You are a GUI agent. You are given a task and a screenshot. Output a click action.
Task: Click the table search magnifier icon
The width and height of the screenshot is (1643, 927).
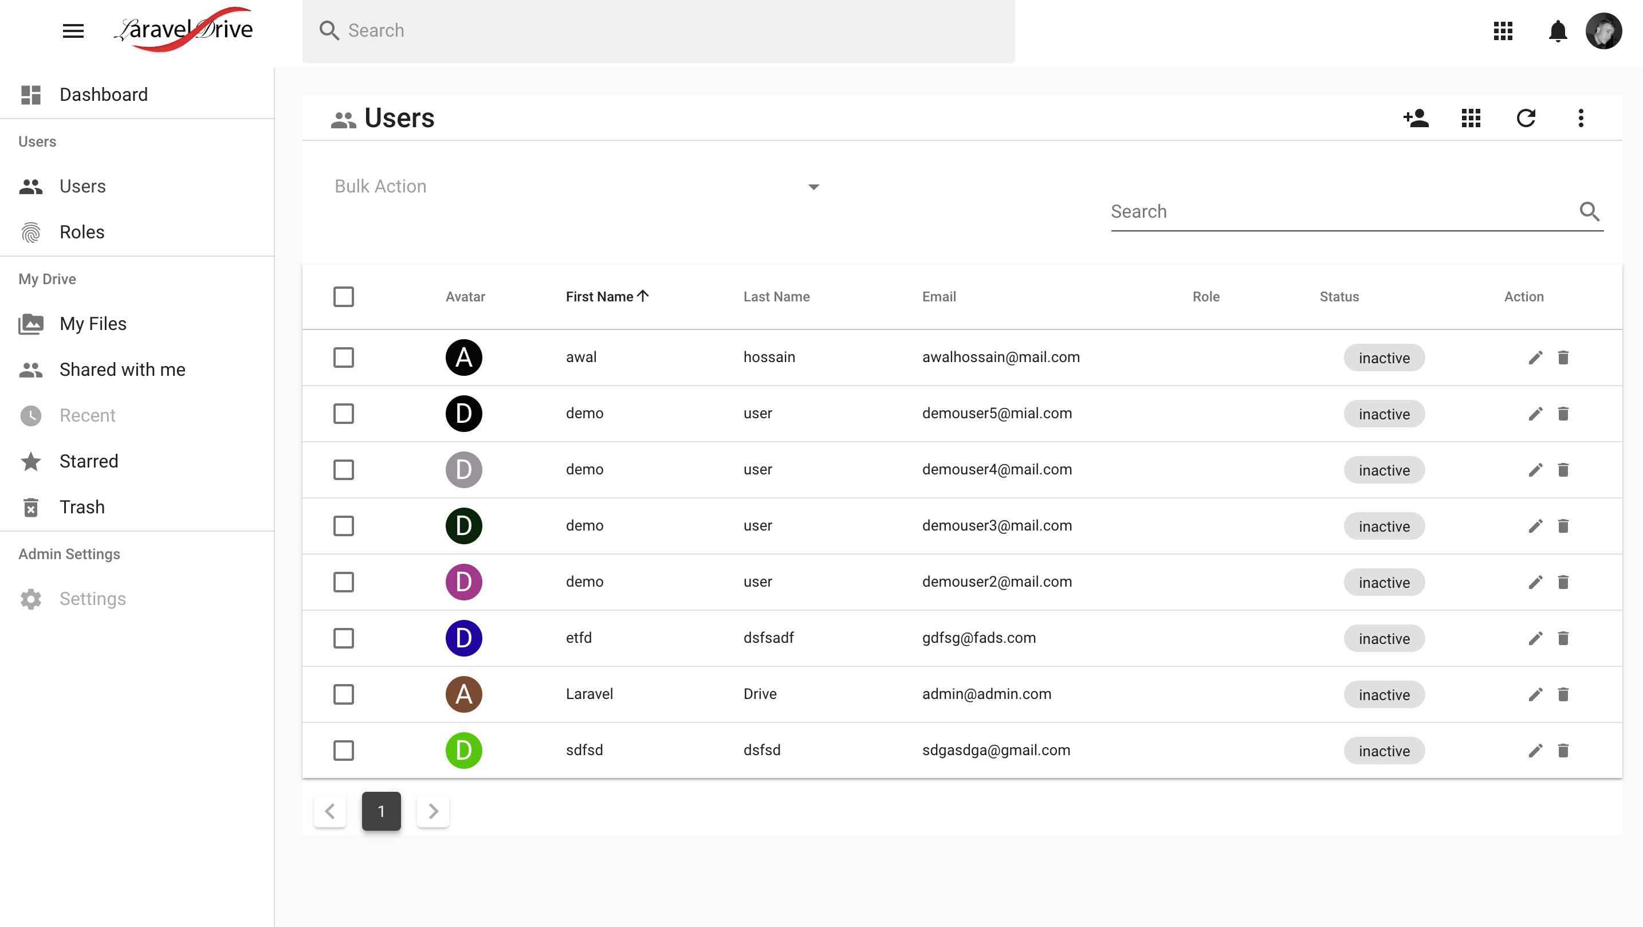(1589, 211)
